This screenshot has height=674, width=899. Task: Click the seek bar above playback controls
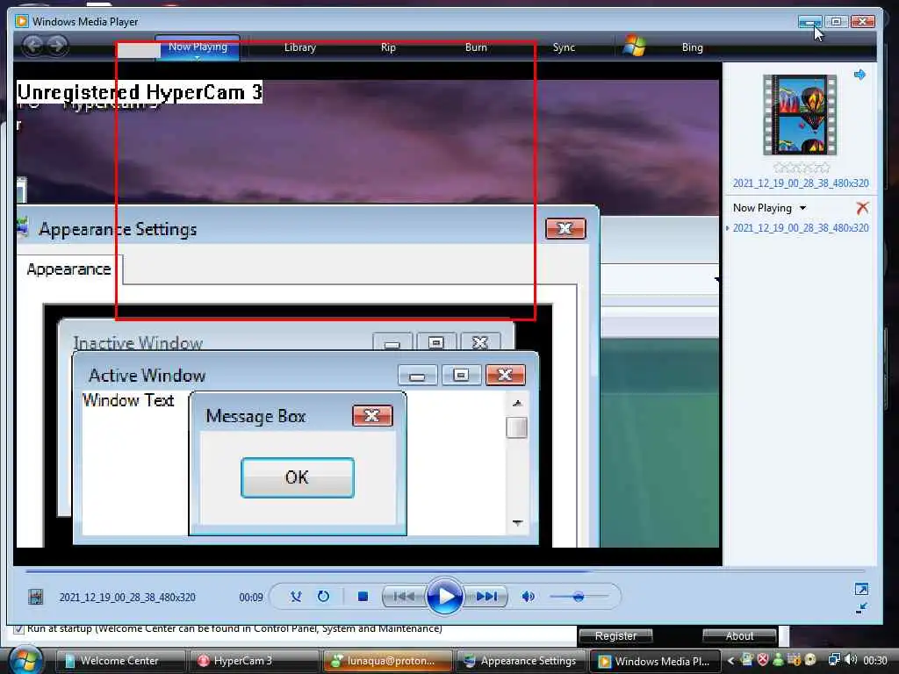(444, 571)
